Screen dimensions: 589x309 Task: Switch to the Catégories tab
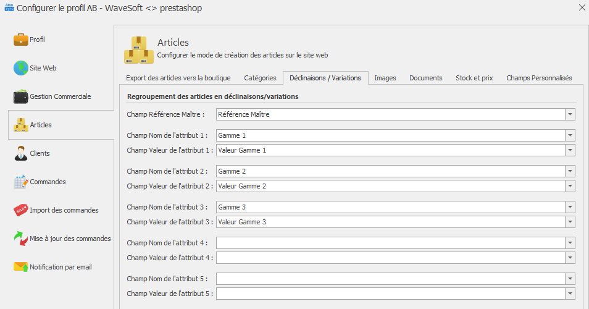tap(260, 78)
